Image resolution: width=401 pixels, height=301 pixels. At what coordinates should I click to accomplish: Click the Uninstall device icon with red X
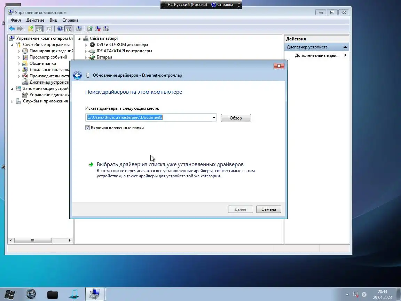(98, 29)
